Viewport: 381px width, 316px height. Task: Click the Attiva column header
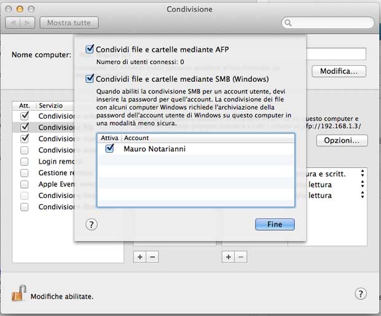point(109,138)
